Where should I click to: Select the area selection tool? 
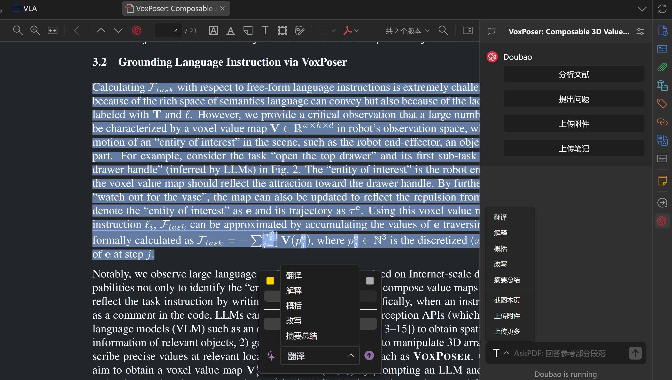tap(282, 30)
